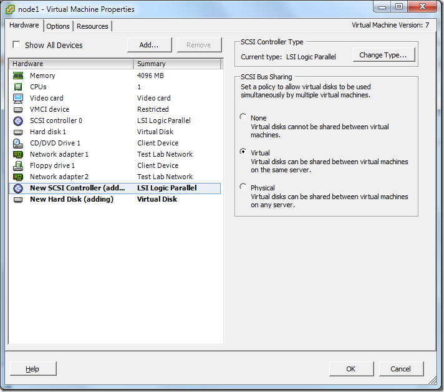Click the Network adapter 1 icon

pyautogui.click(x=18, y=154)
